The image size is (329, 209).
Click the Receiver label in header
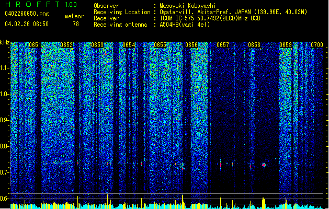click(x=106, y=18)
